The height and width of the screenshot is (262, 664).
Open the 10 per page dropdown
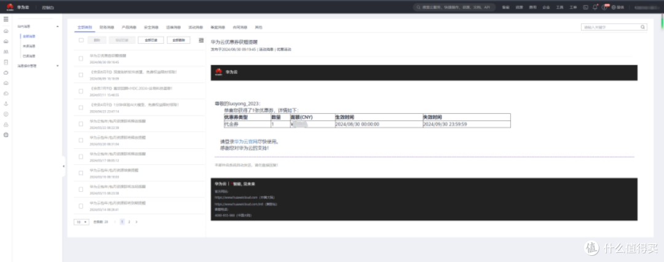point(81,222)
